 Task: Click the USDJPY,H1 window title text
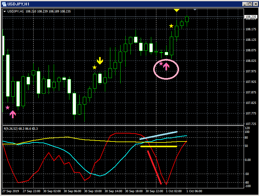pos(18,4)
